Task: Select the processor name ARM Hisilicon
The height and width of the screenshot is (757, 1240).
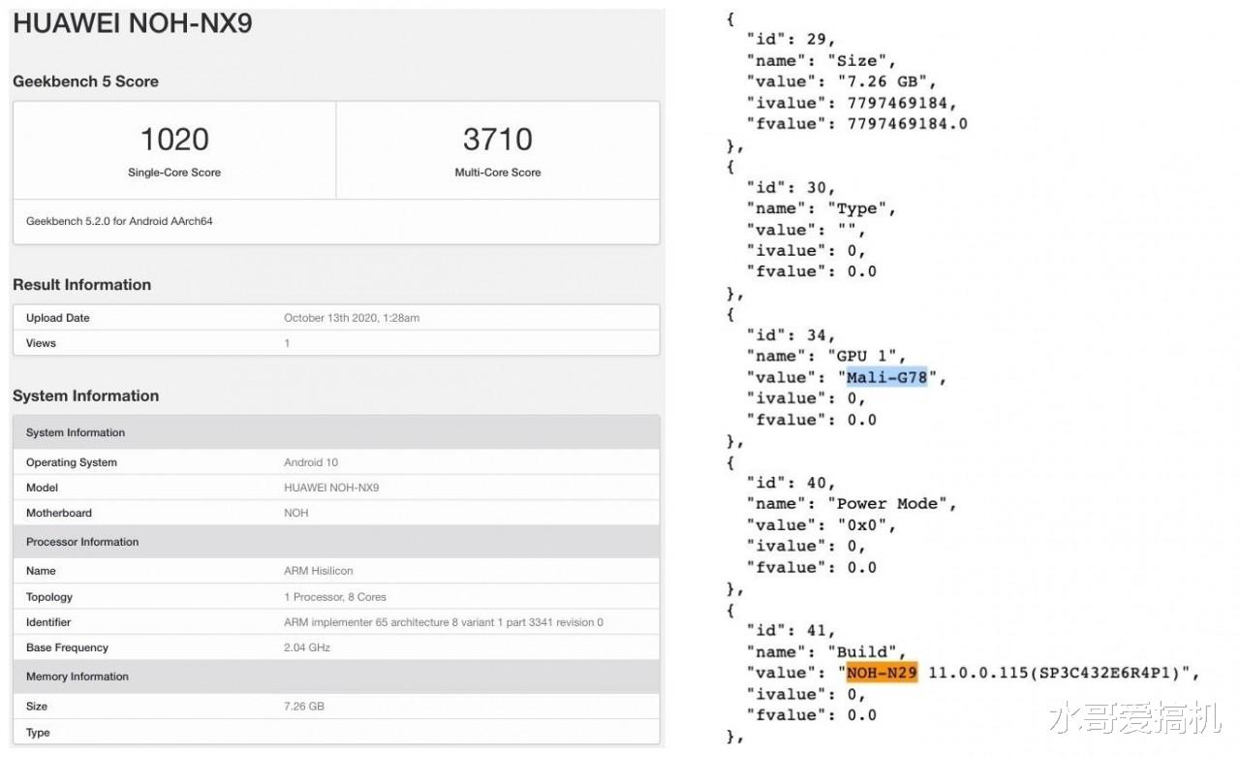Action: (319, 571)
